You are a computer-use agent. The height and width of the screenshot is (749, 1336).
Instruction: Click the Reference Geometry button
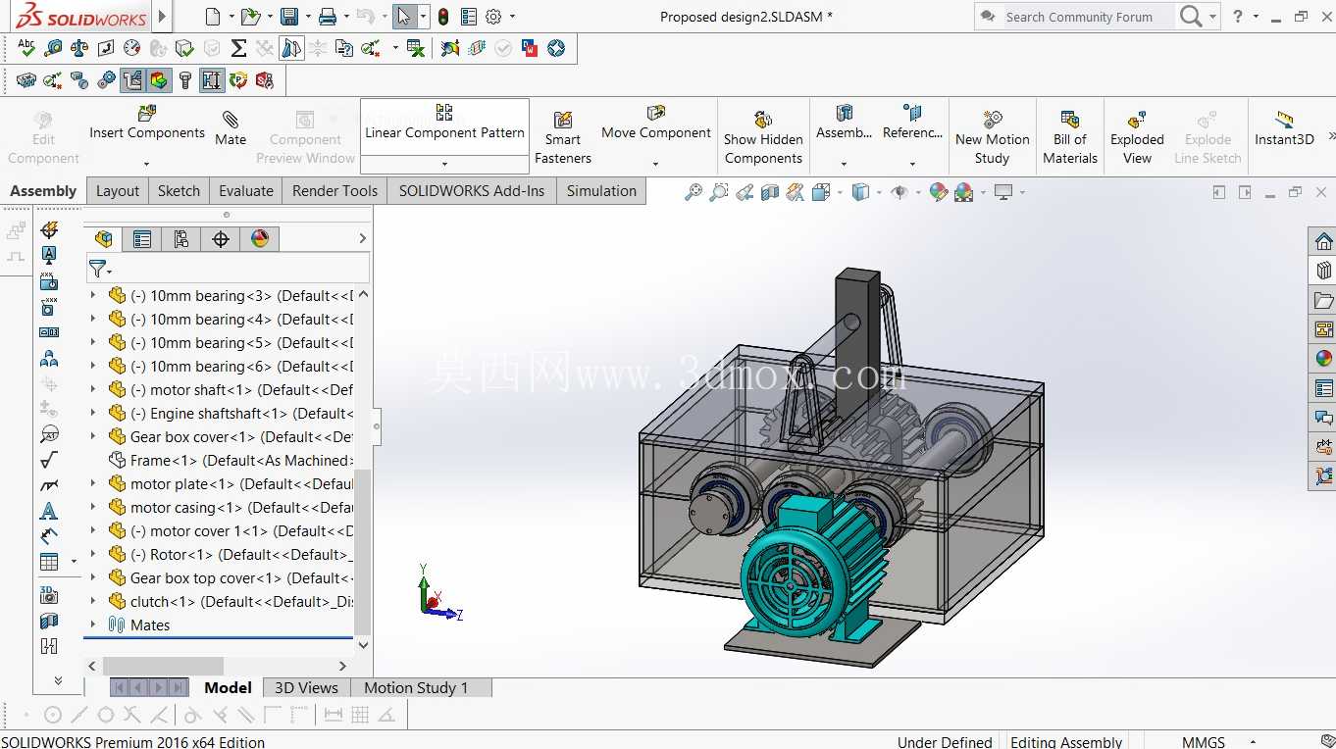(912, 123)
